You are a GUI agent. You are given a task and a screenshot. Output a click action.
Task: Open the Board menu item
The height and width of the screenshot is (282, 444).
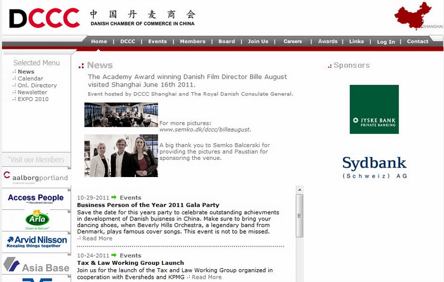click(226, 41)
